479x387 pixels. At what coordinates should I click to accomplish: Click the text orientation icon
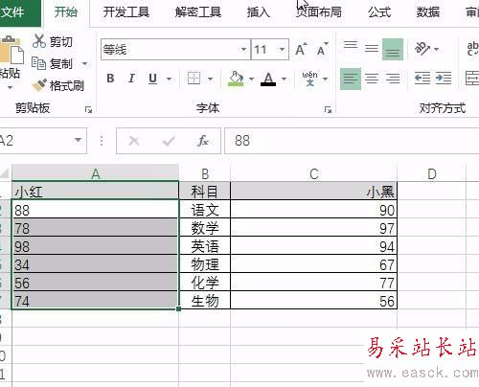tap(422, 49)
